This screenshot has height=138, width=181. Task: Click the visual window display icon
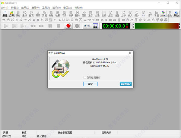click(95, 26)
